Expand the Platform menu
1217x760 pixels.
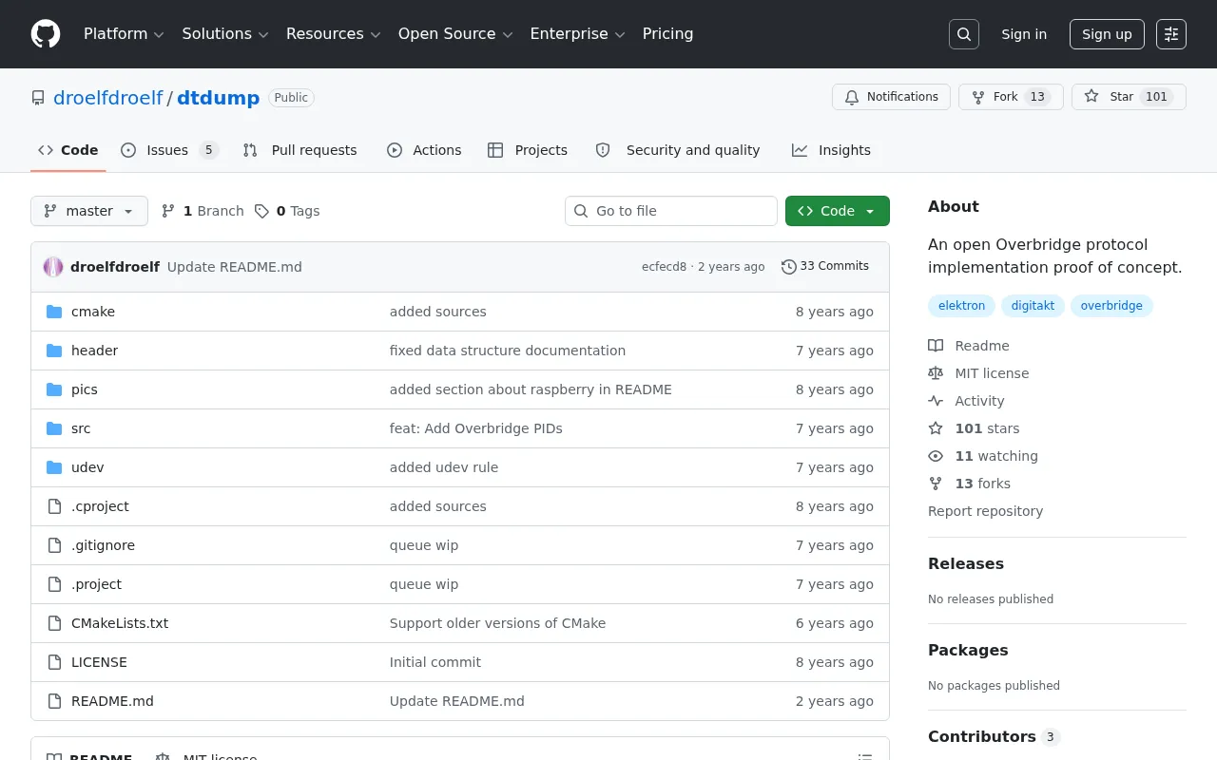click(x=124, y=34)
